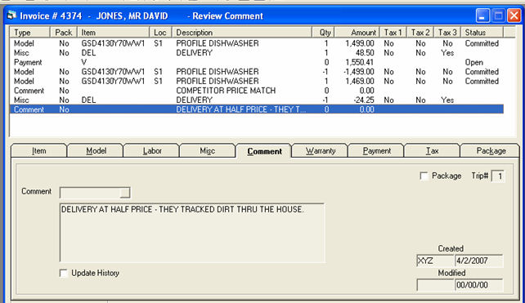Click the Type column header
525x303 pixels.
click(x=29, y=33)
